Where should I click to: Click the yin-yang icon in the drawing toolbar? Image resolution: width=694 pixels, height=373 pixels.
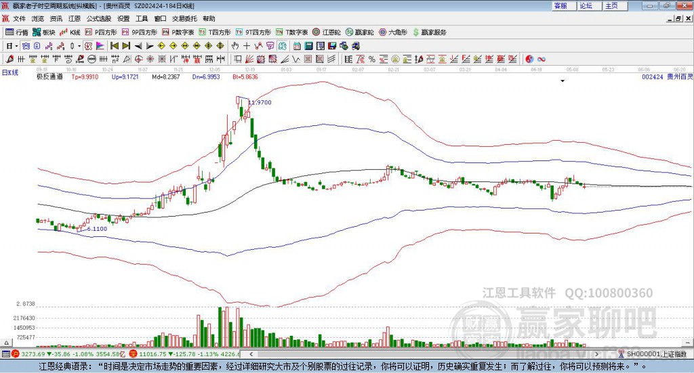(529, 59)
